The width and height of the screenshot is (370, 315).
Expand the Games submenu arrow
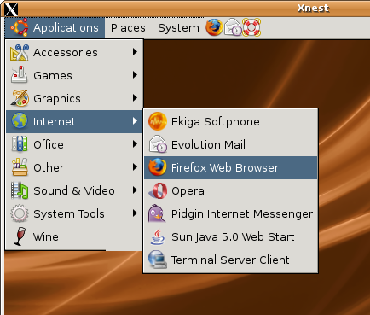click(x=135, y=75)
